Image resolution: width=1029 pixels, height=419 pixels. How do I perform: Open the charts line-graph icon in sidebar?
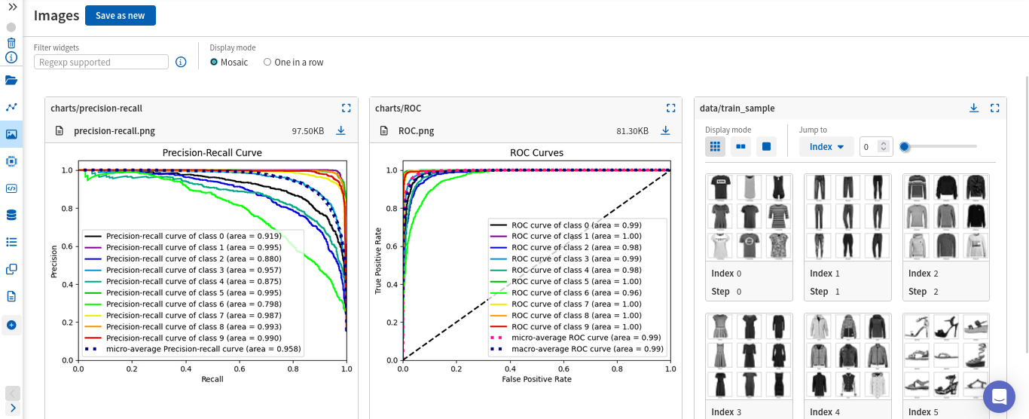(11, 107)
